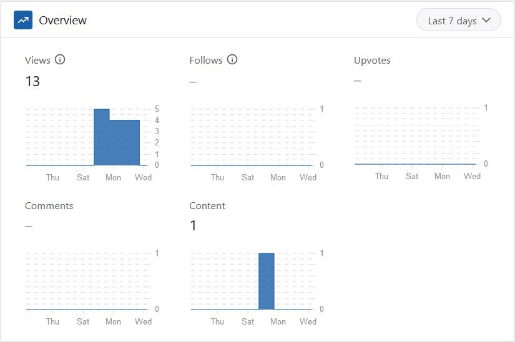515x342 pixels.
Task: Click the Overview section title text
Action: tap(62, 21)
